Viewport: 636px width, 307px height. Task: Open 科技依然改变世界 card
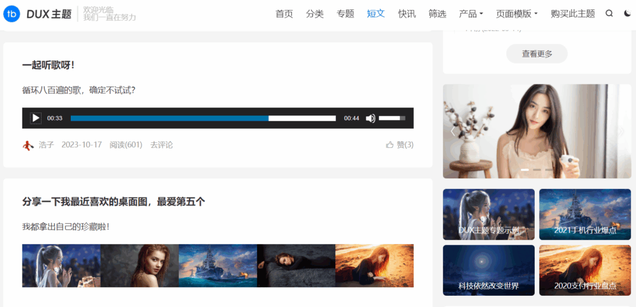click(489, 270)
